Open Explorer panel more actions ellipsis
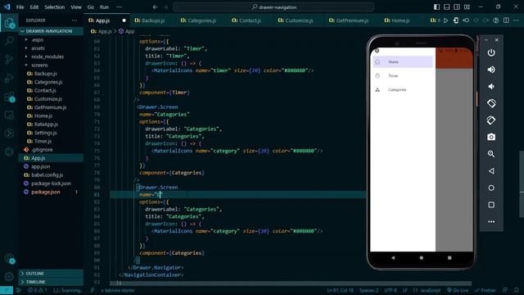Viewport: 524px width, 295px height. click(x=75, y=20)
